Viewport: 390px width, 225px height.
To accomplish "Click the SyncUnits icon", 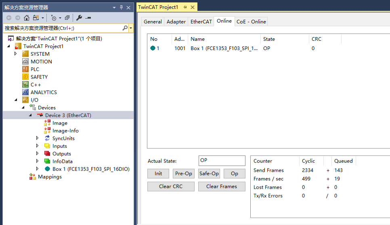I will point(47,138).
